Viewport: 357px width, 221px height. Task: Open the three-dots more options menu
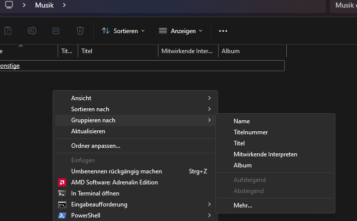pyautogui.click(x=223, y=31)
